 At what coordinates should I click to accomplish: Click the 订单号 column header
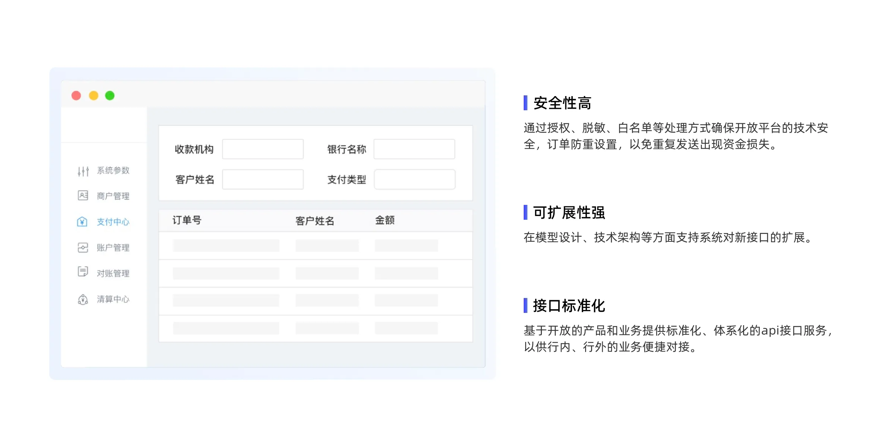pyautogui.click(x=187, y=221)
